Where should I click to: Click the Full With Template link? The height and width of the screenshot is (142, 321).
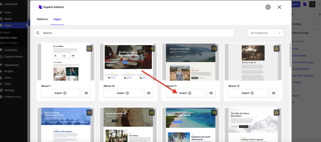click(x=303, y=76)
